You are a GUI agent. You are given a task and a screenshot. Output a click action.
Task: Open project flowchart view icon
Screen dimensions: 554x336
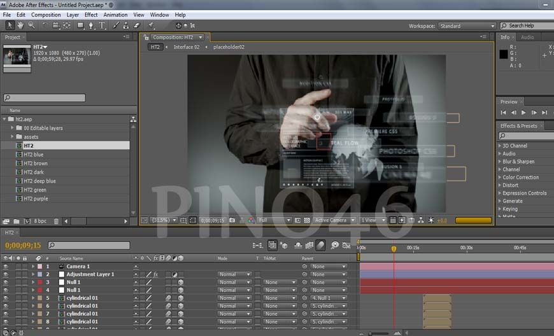pos(133,119)
